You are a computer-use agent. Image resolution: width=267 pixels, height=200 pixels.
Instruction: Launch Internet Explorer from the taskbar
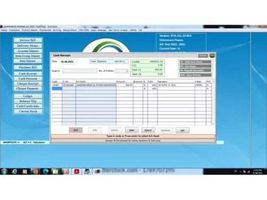pos(14,171)
